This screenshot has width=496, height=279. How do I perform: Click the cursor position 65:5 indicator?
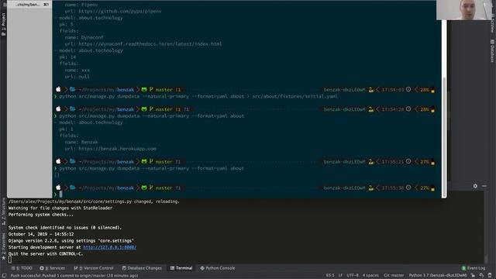(330, 276)
